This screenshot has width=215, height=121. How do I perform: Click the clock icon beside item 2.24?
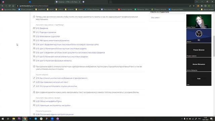coord(34,114)
